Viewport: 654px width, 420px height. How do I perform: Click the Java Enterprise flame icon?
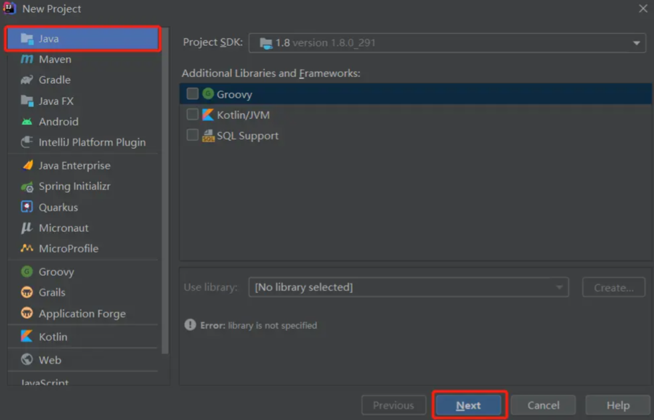27,165
